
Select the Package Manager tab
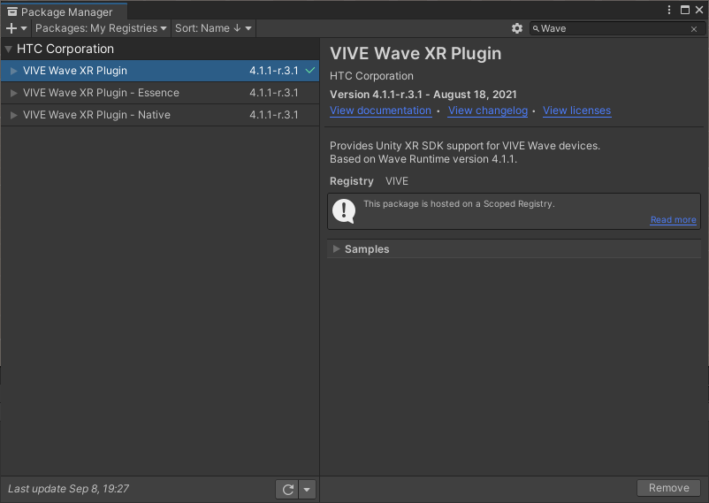(x=61, y=12)
